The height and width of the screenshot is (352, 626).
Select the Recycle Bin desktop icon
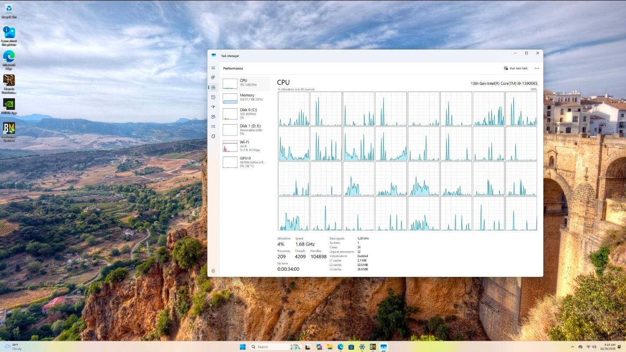click(9, 11)
